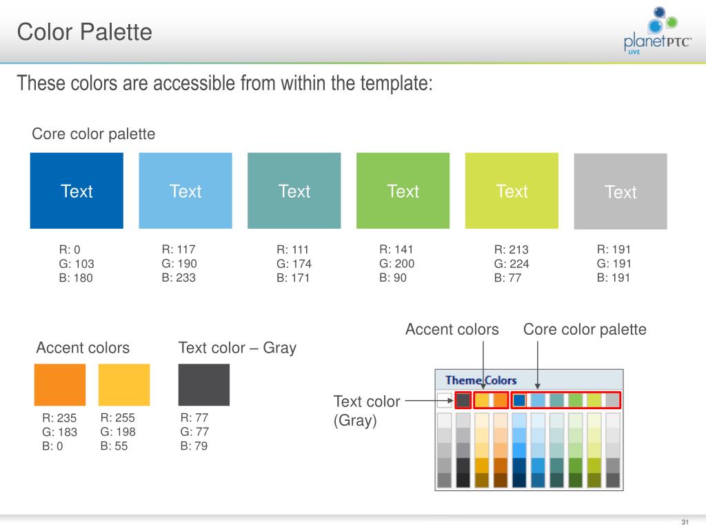706x529 pixels.
Task: Select the green Text color square
Action: click(x=403, y=191)
